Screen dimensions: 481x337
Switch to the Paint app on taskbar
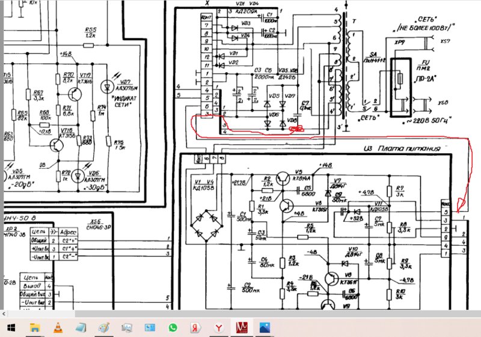click(103, 328)
